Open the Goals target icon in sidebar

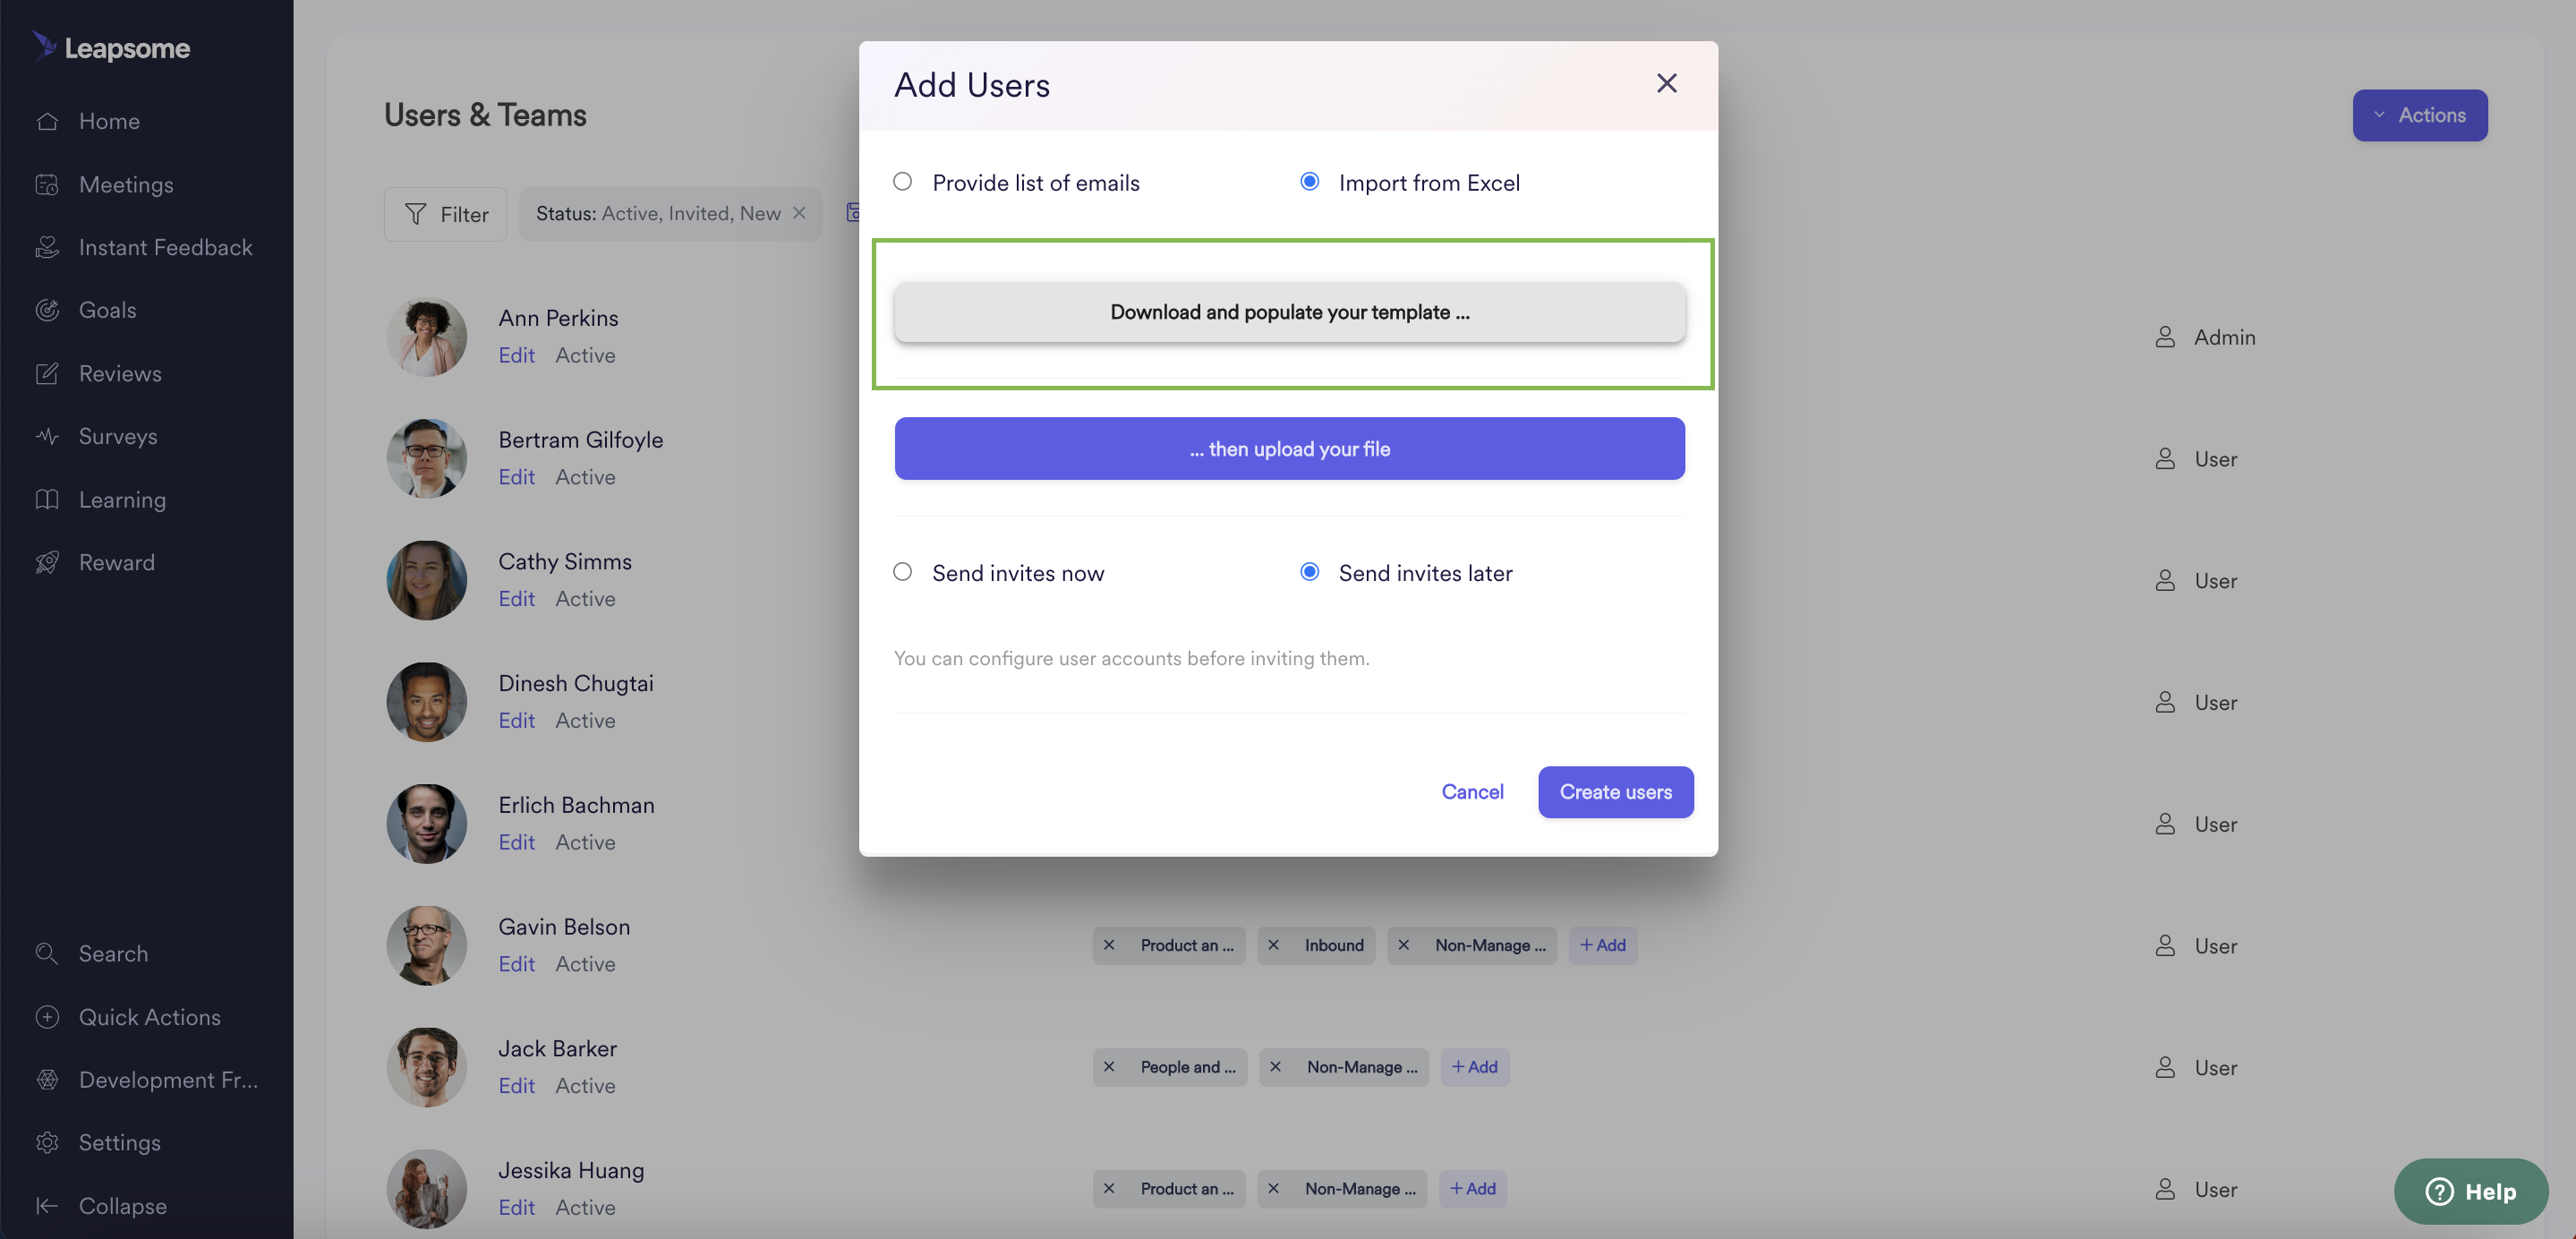pos(47,310)
